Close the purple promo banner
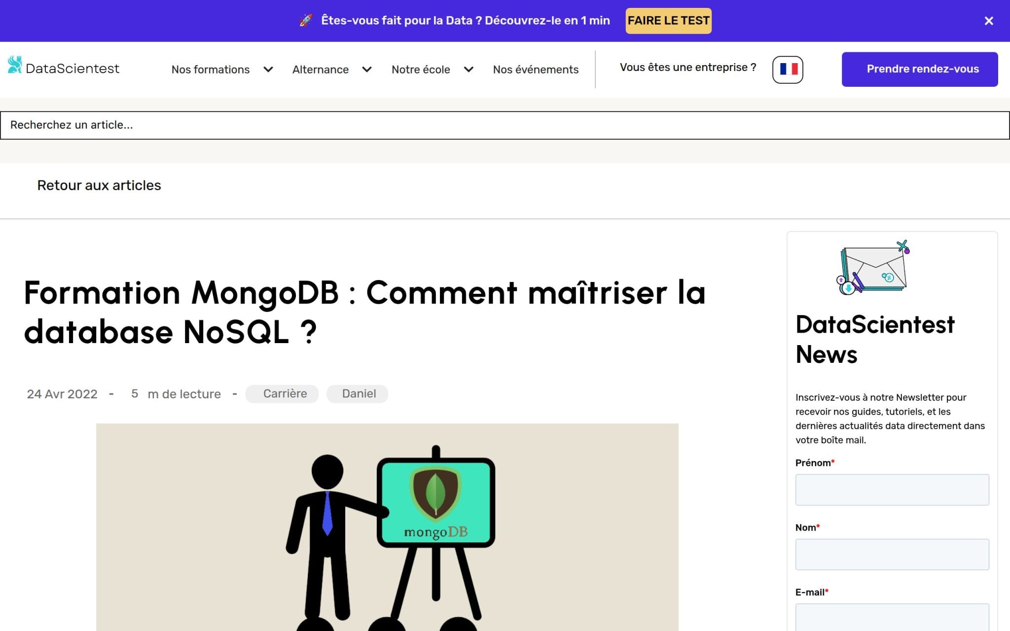Viewport: 1010px width, 631px height. (988, 21)
